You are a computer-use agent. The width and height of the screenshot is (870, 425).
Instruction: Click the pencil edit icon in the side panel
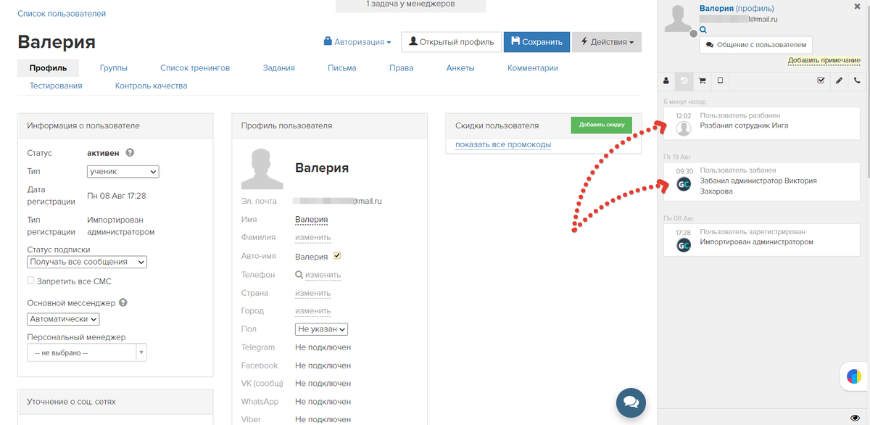coord(839,81)
